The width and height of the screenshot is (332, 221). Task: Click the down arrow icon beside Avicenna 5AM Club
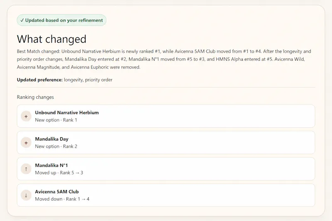point(26,195)
